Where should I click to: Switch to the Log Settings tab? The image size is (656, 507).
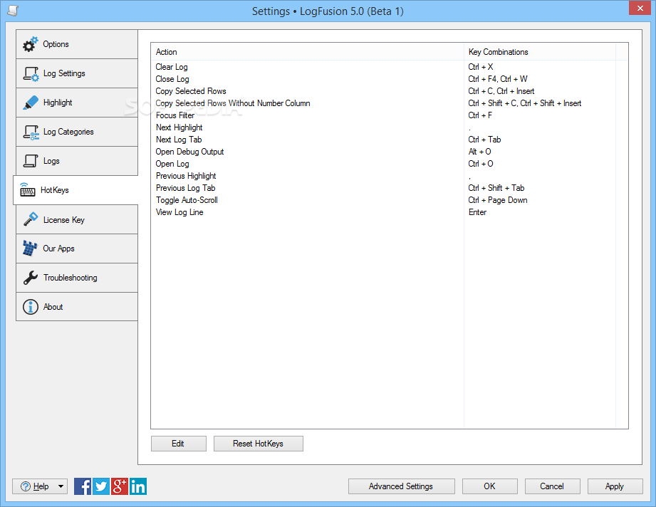tap(77, 73)
